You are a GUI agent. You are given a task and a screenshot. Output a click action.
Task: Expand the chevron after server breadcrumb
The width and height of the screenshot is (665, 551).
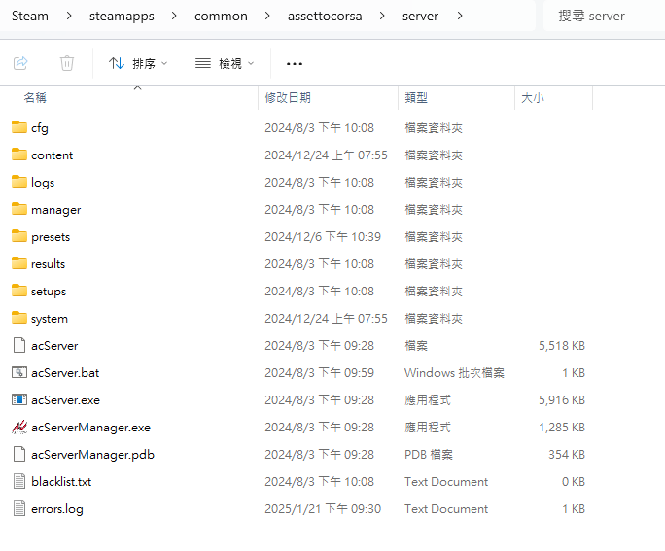coord(460,17)
